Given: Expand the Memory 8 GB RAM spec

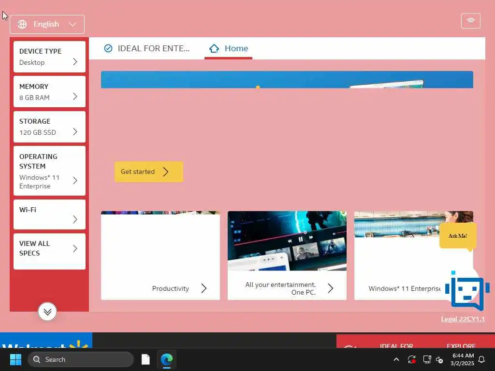Looking at the screenshot, I should (x=50, y=91).
